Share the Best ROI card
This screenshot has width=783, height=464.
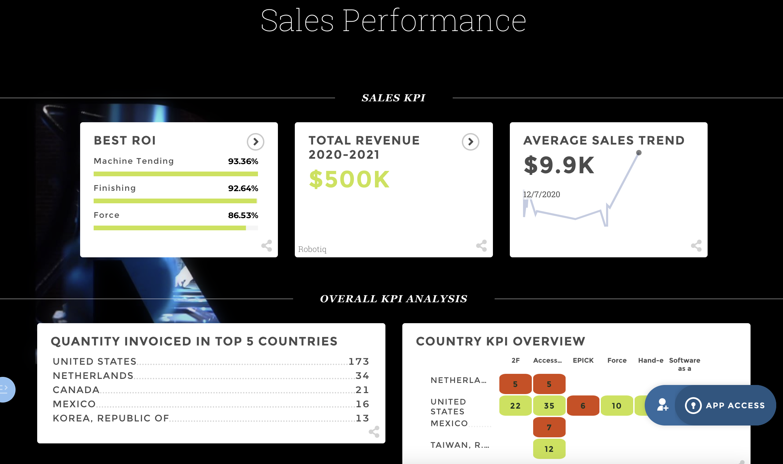click(x=267, y=246)
